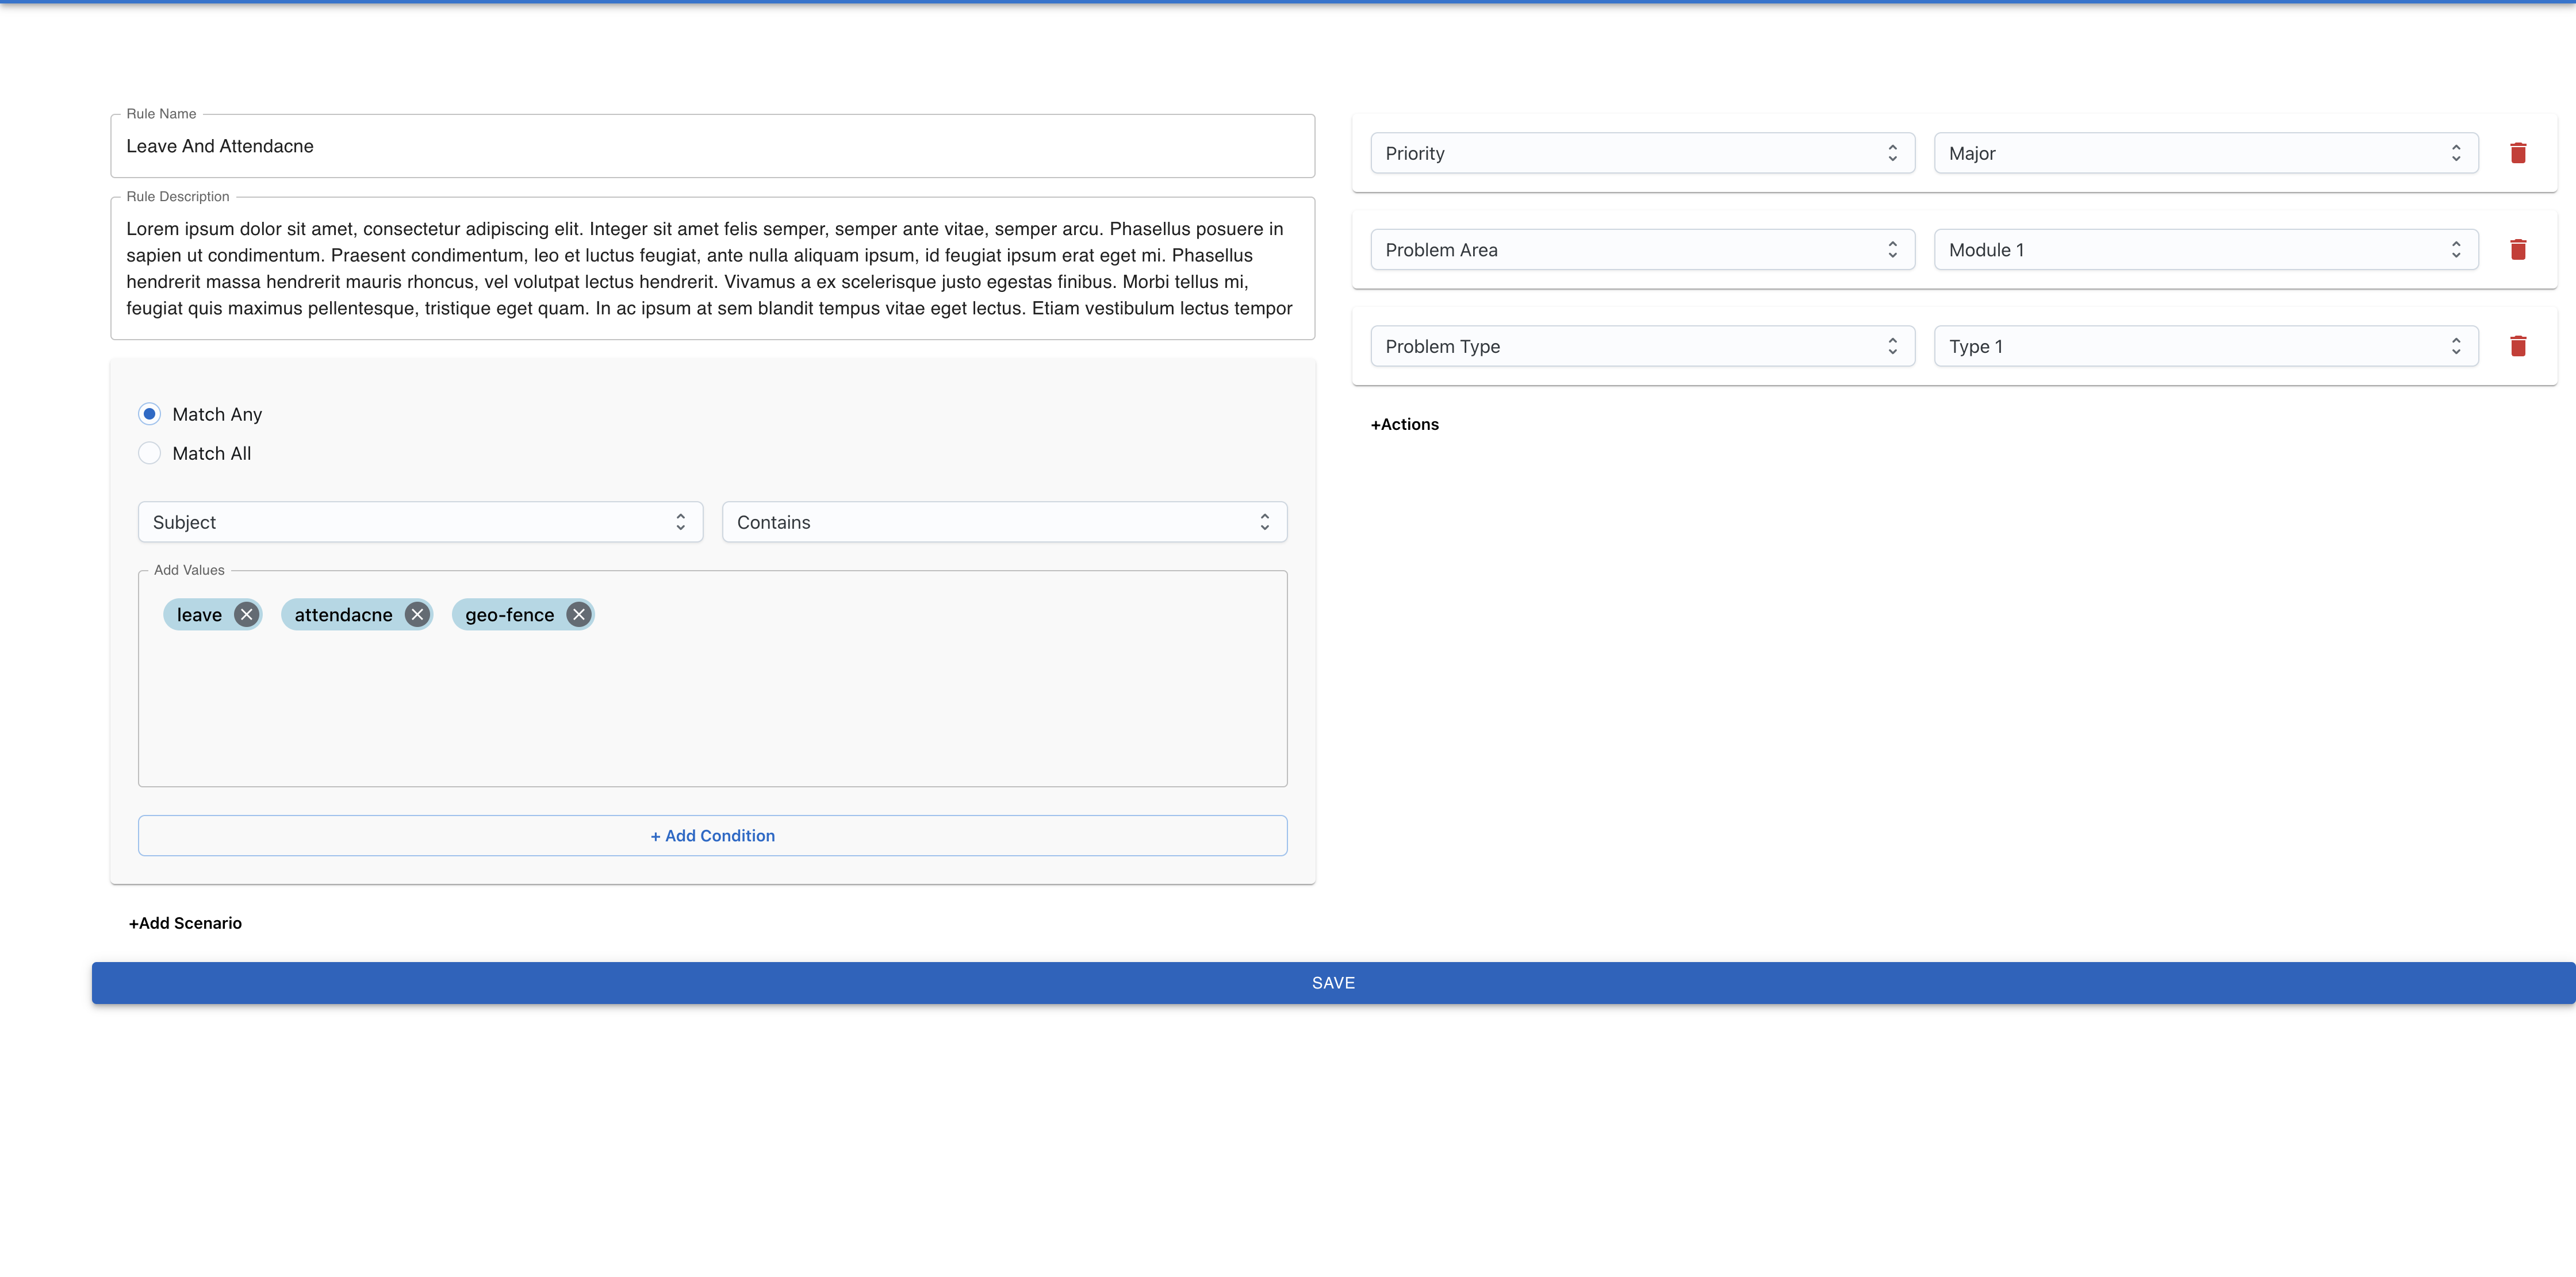Remove the 'leave' value chip
Viewport: 2576px width, 1277px height.
pyautogui.click(x=246, y=614)
